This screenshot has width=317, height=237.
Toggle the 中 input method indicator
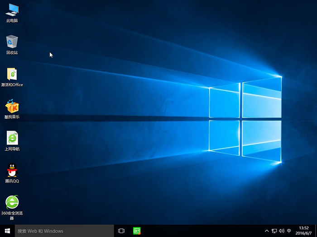(289, 231)
